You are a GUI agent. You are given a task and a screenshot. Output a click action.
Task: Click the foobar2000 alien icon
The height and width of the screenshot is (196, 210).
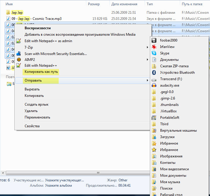[154, 40]
